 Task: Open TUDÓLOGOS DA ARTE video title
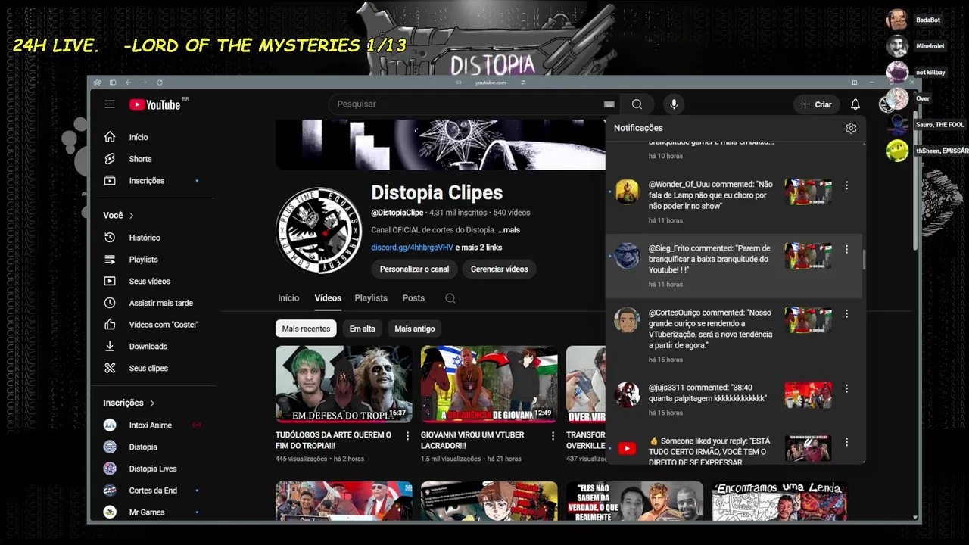point(333,440)
